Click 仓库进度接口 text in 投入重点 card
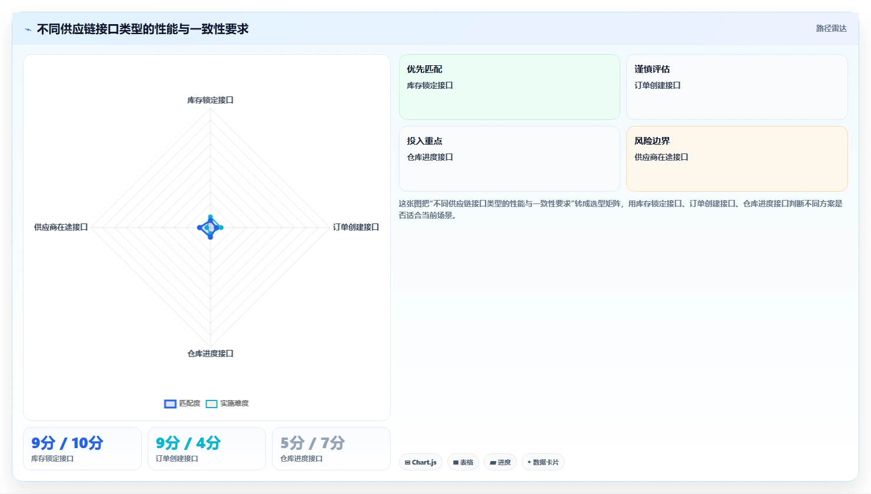Screen dimensions: 871x494 tap(430, 157)
